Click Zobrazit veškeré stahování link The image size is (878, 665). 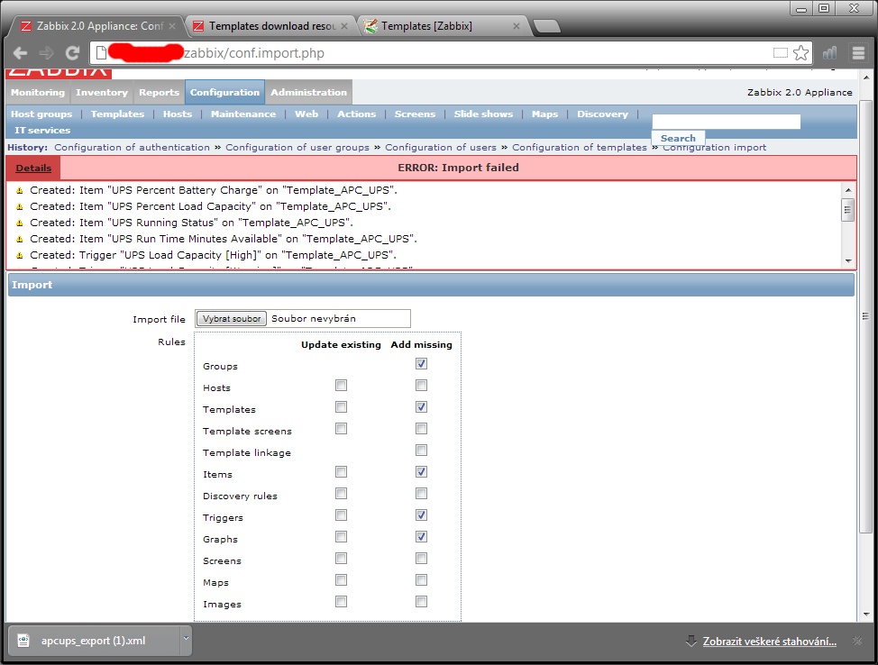[769, 642]
